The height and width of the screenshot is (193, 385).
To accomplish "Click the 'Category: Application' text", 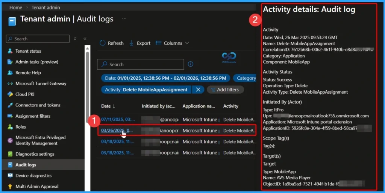I will click(x=284, y=56).
